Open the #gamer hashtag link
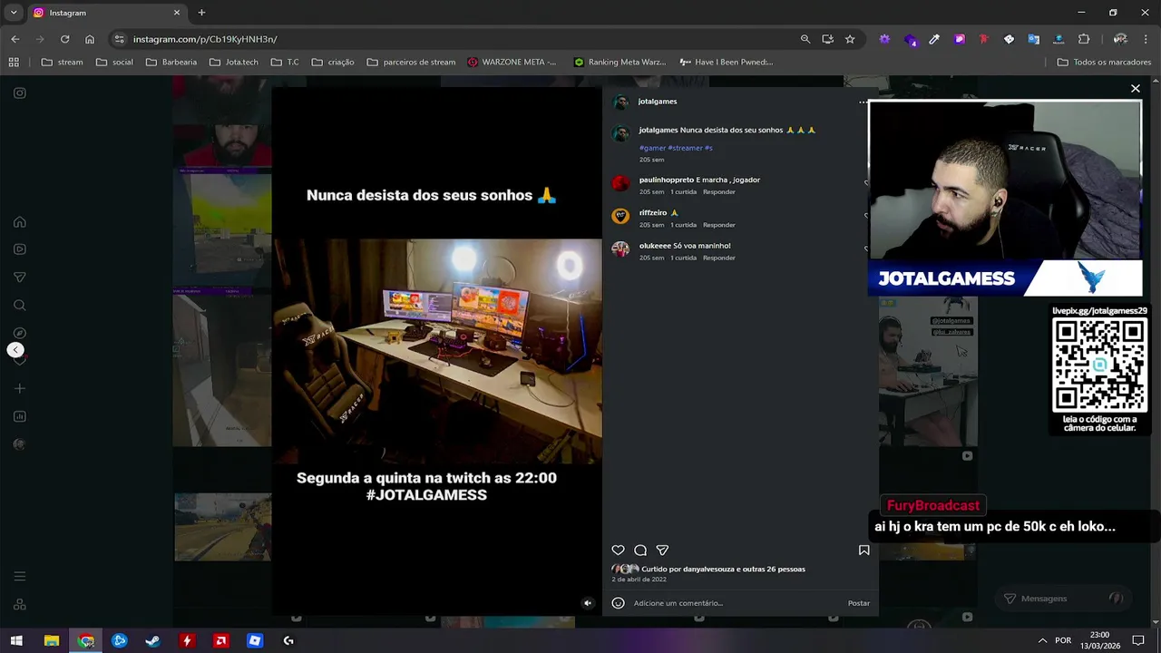The image size is (1161, 653). click(x=652, y=148)
